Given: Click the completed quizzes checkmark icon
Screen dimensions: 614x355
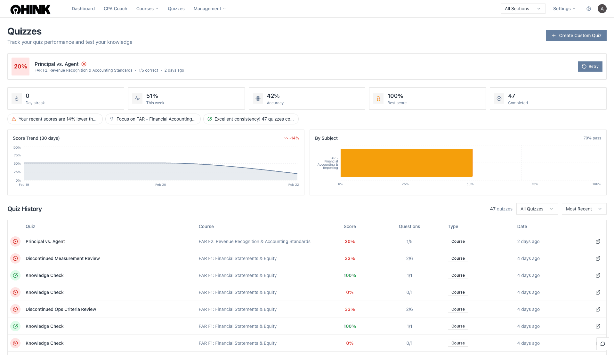Looking at the screenshot, I should pyautogui.click(x=499, y=99).
